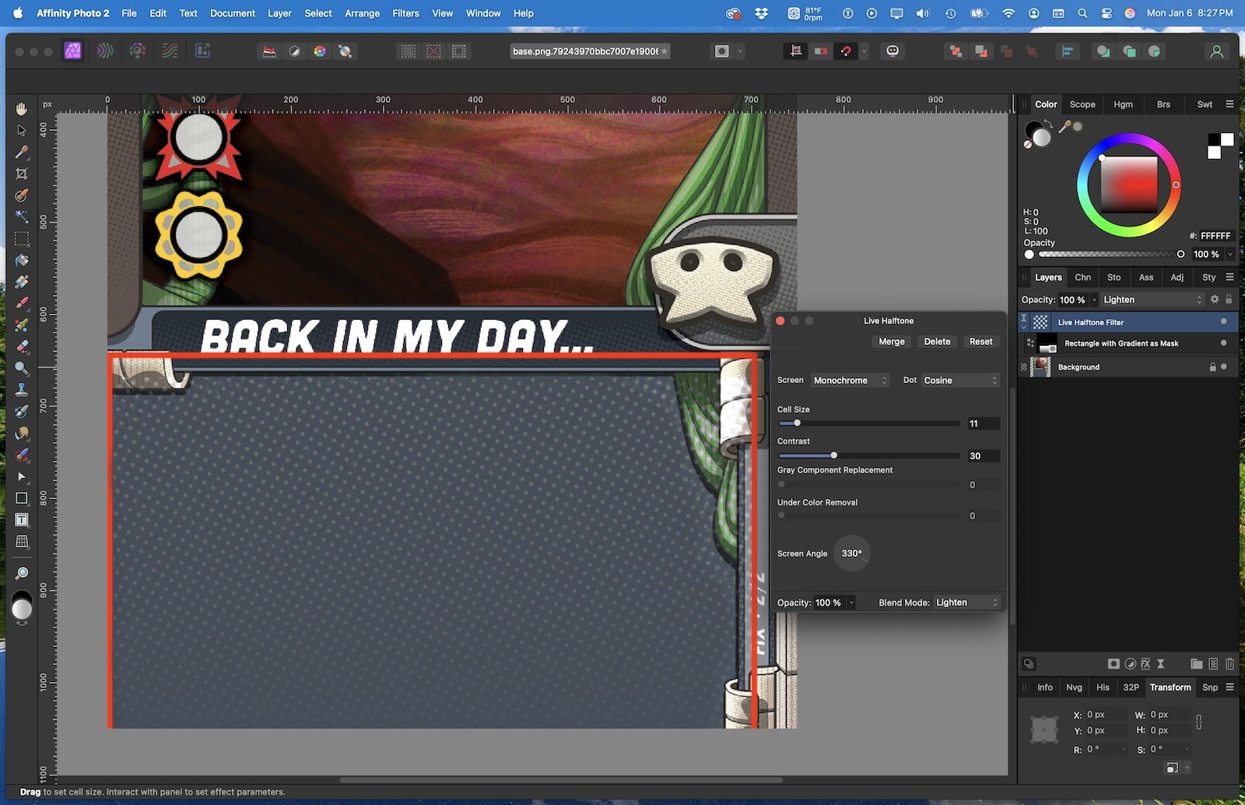Click Group Layers folder icon

pos(1197,664)
